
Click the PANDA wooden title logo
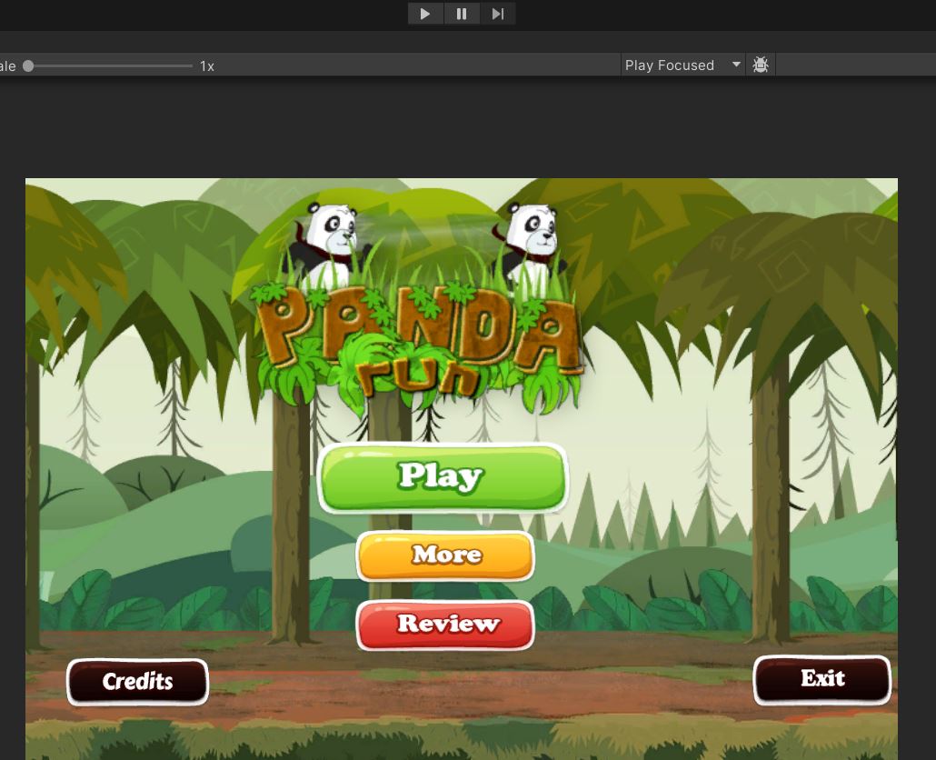pyautogui.click(x=418, y=327)
